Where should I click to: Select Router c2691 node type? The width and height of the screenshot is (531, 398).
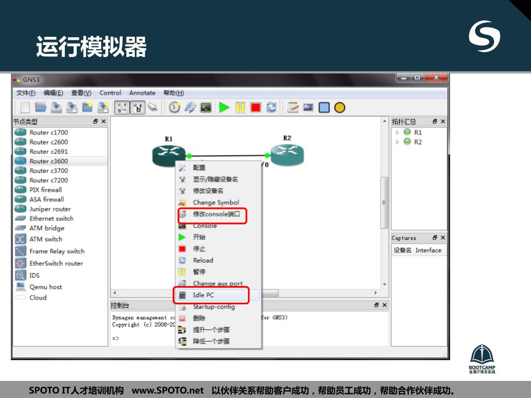(60, 152)
